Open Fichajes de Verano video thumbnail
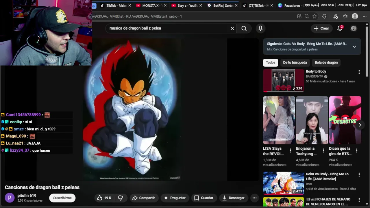This screenshot has width=370, height=208. [283, 202]
